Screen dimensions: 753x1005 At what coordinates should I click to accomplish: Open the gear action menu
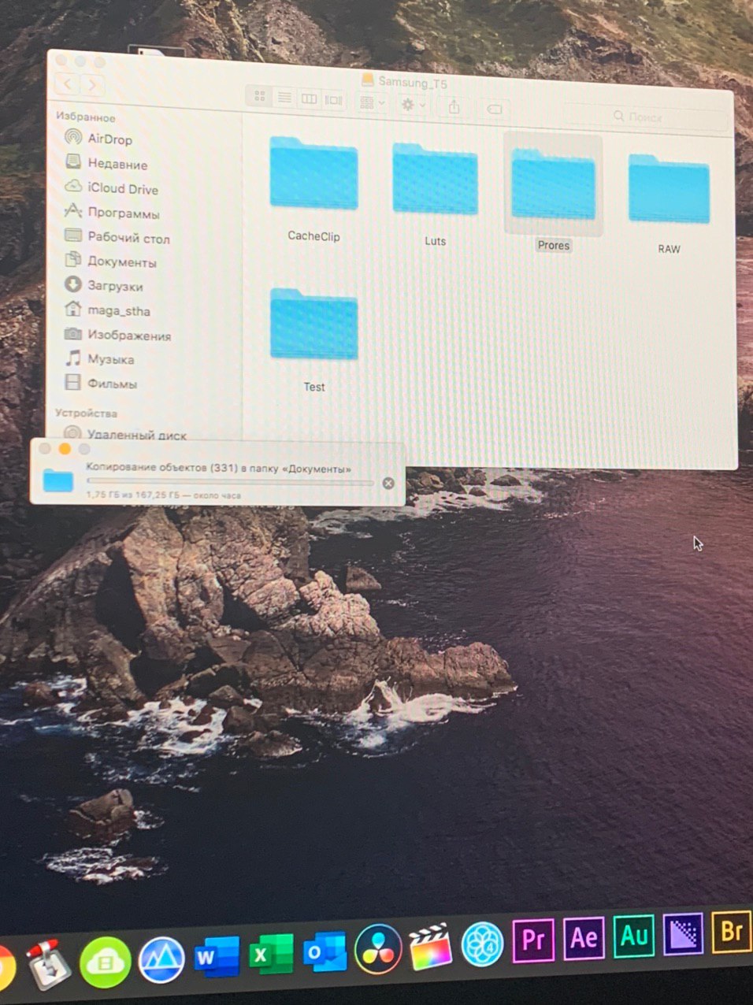tap(412, 105)
